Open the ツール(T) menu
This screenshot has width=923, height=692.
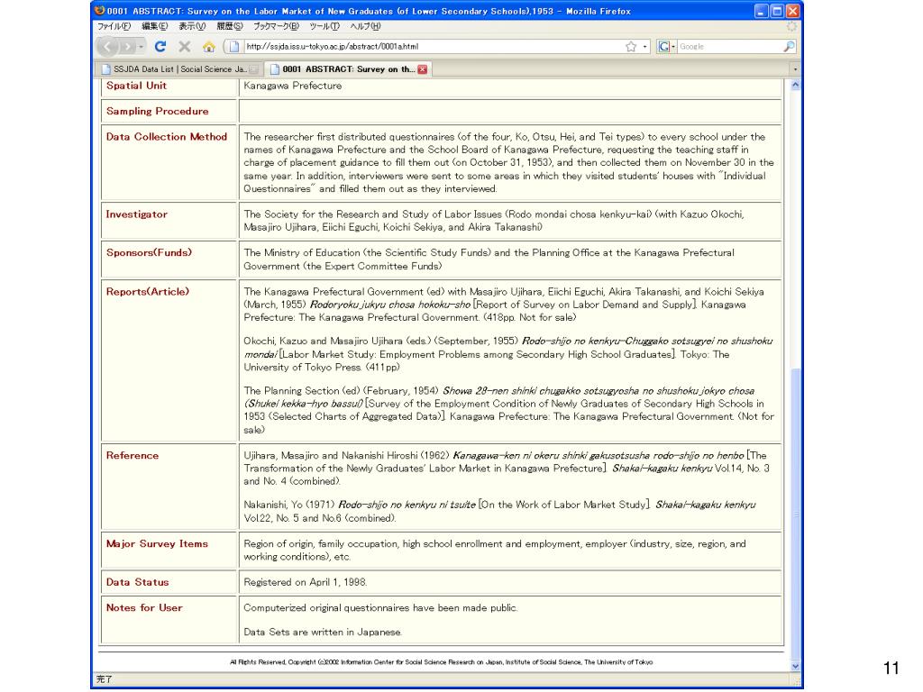324,26
